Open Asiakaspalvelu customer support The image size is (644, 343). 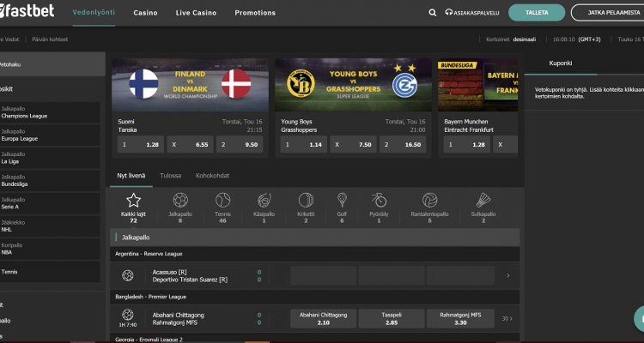pyautogui.click(x=472, y=13)
